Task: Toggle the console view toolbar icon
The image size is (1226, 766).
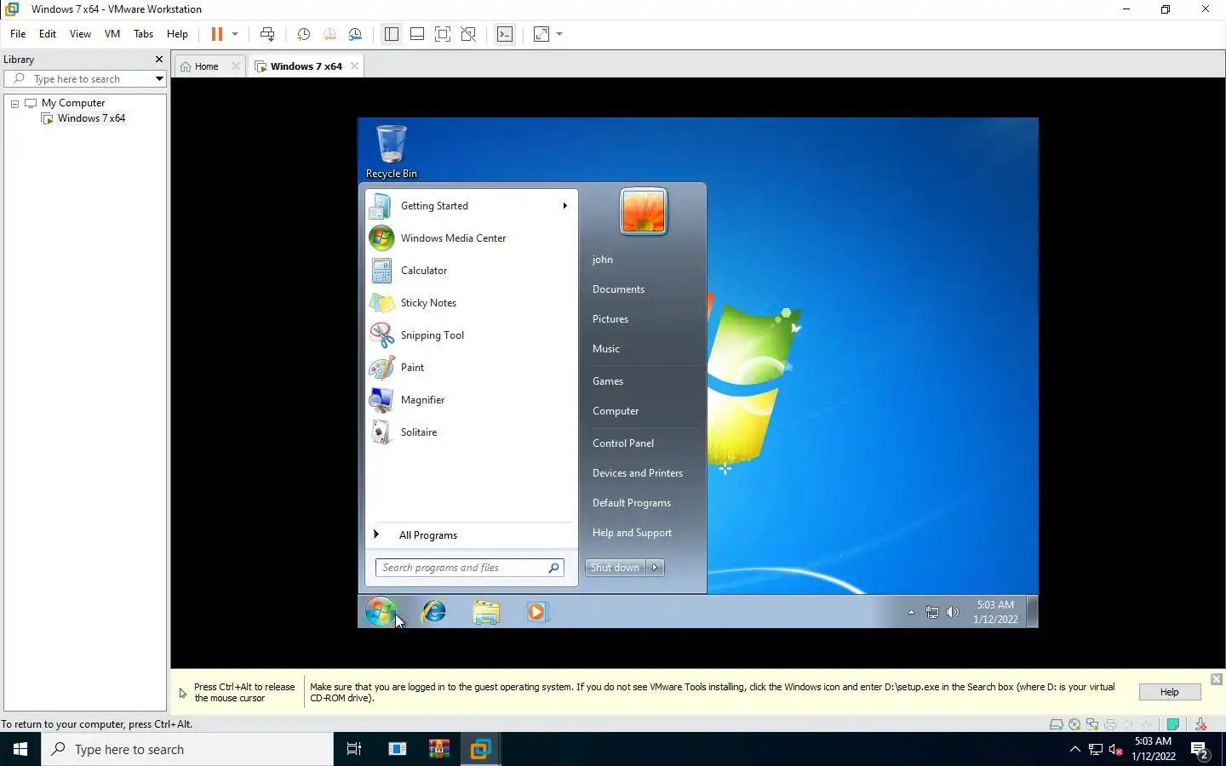Action: tap(505, 34)
